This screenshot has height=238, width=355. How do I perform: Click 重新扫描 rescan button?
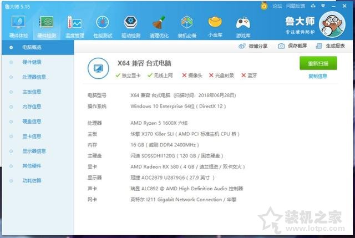click(x=318, y=63)
